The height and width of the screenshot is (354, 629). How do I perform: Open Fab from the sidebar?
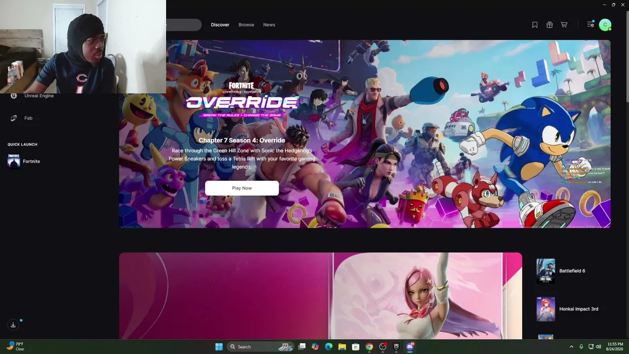tap(29, 118)
